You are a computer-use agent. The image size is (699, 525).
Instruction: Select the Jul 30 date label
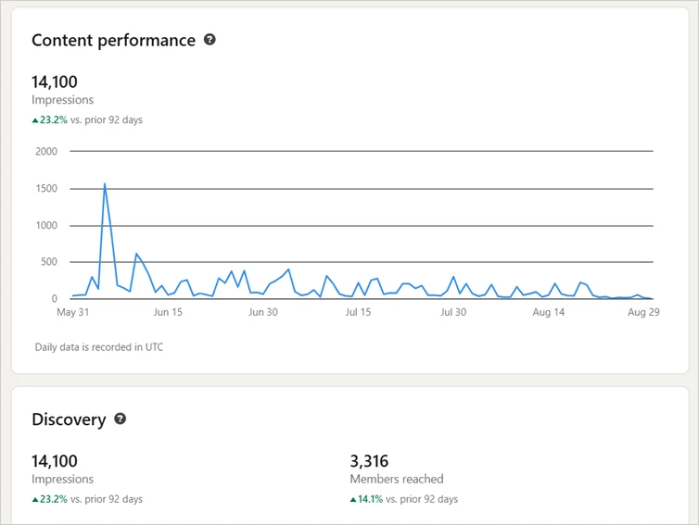[453, 312]
